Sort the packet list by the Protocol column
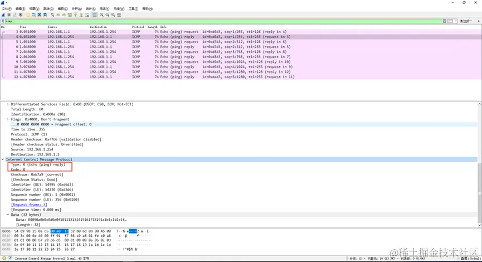Viewport: 482px width, 262px height. coord(138,27)
